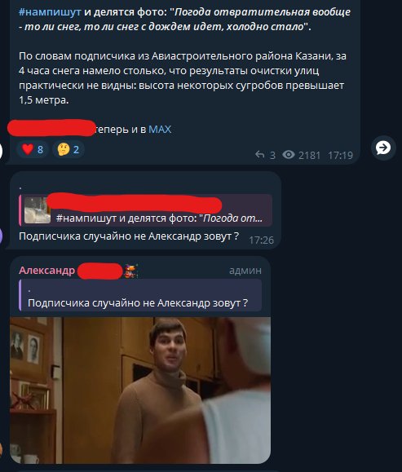Toggle the thinking face reaction with 2
This screenshot has height=472, width=402.
pyautogui.click(x=68, y=149)
